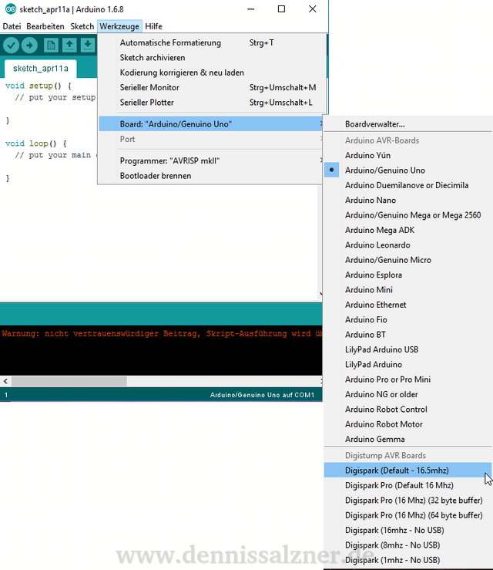Click the status bar "Arduino/Genuino Uno auf COM1"
The image size is (493, 570).
tap(262, 395)
